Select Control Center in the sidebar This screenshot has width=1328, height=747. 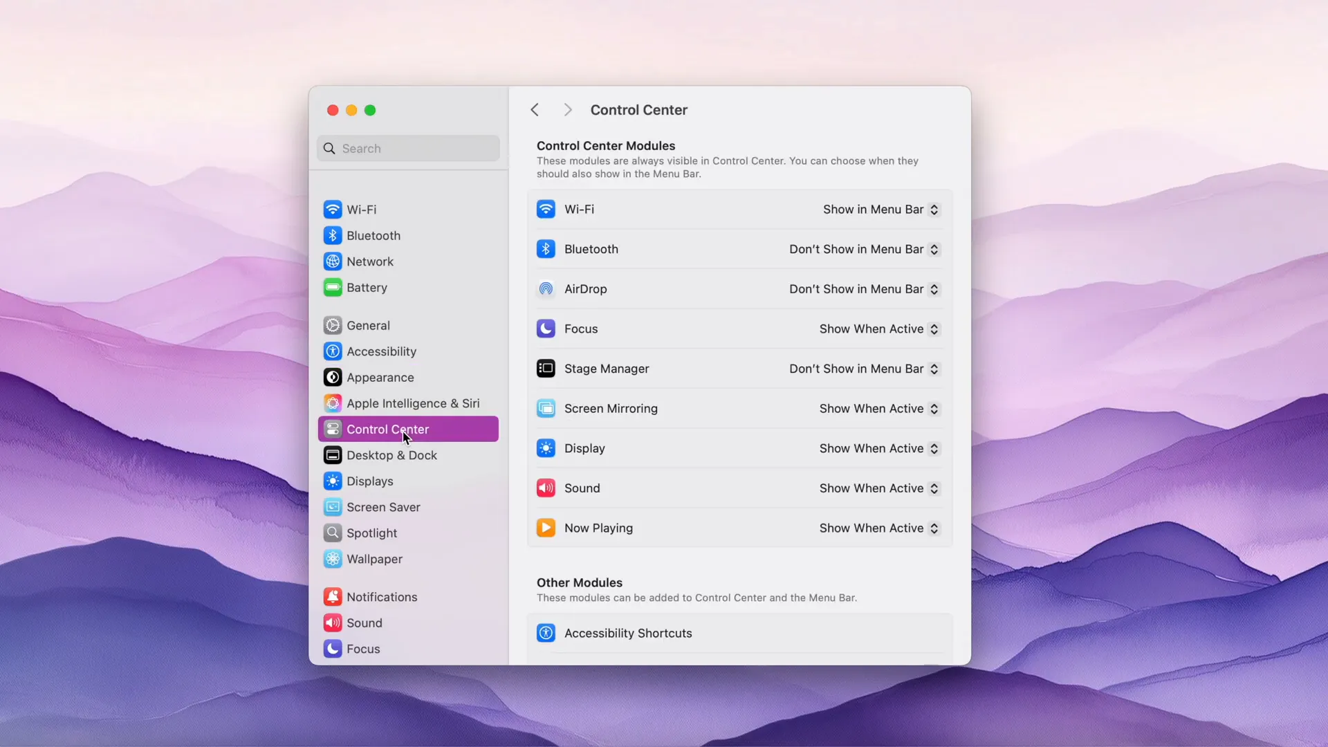tap(408, 429)
